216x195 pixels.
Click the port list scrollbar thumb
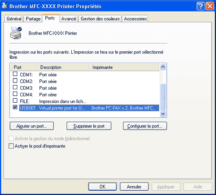(163, 97)
